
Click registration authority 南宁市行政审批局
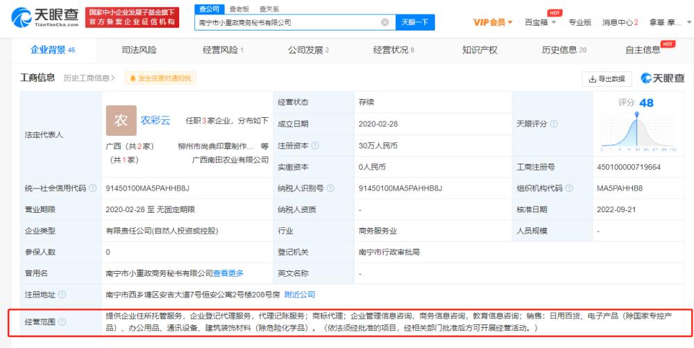coord(389,252)
